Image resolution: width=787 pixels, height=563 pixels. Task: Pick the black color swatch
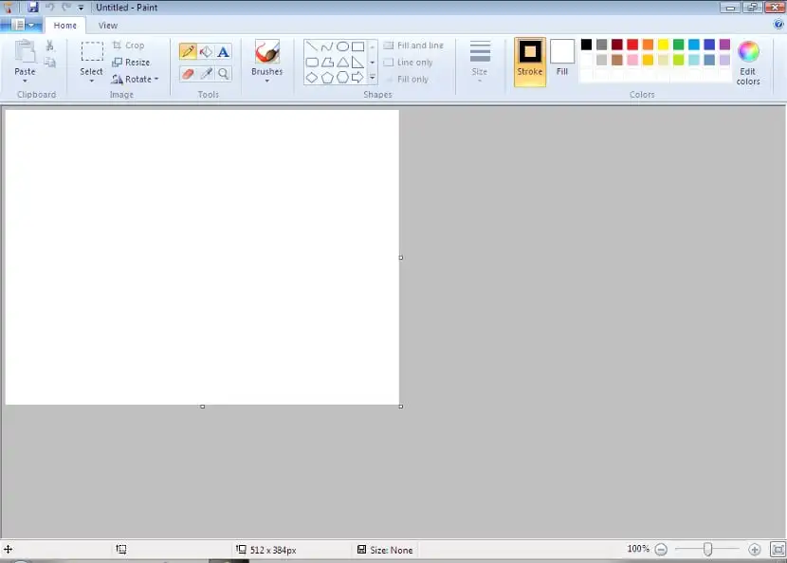586,45
